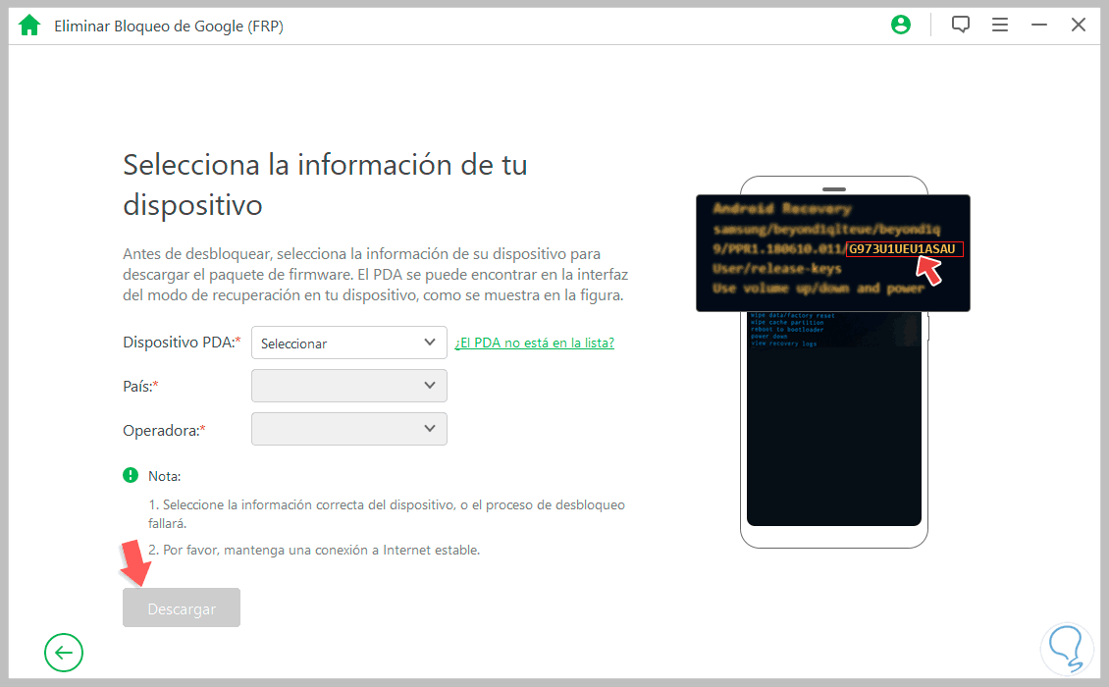Screen dimensions: 1109x687
Task: Click the green Nota info icon
Action: coord(131,475)
